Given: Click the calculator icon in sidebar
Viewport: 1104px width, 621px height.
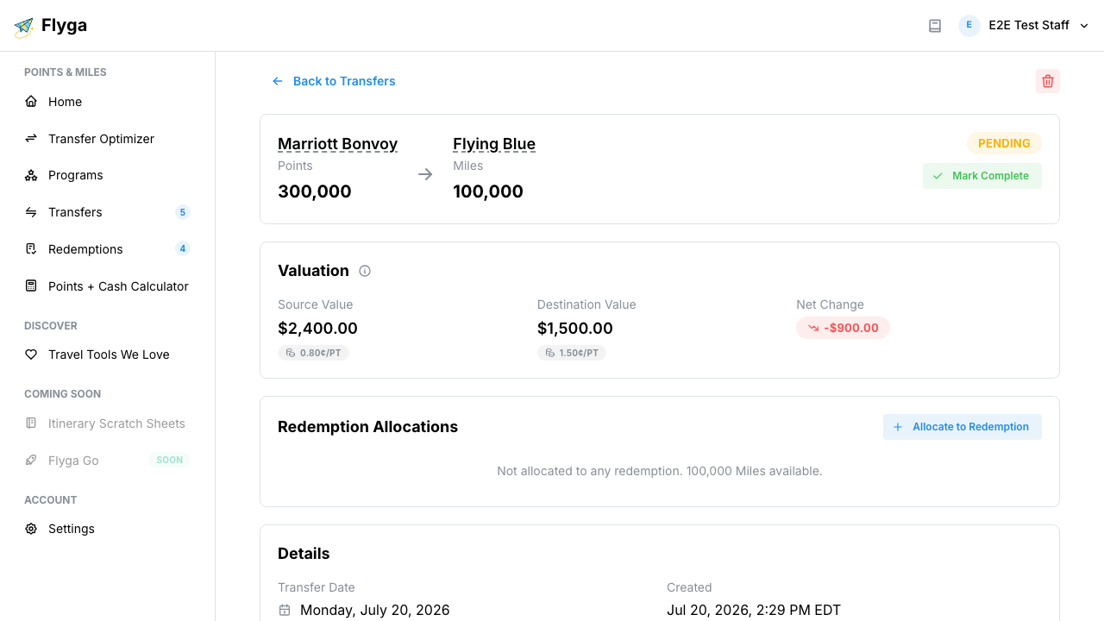Looking at the screenshot, I should 31,286.
